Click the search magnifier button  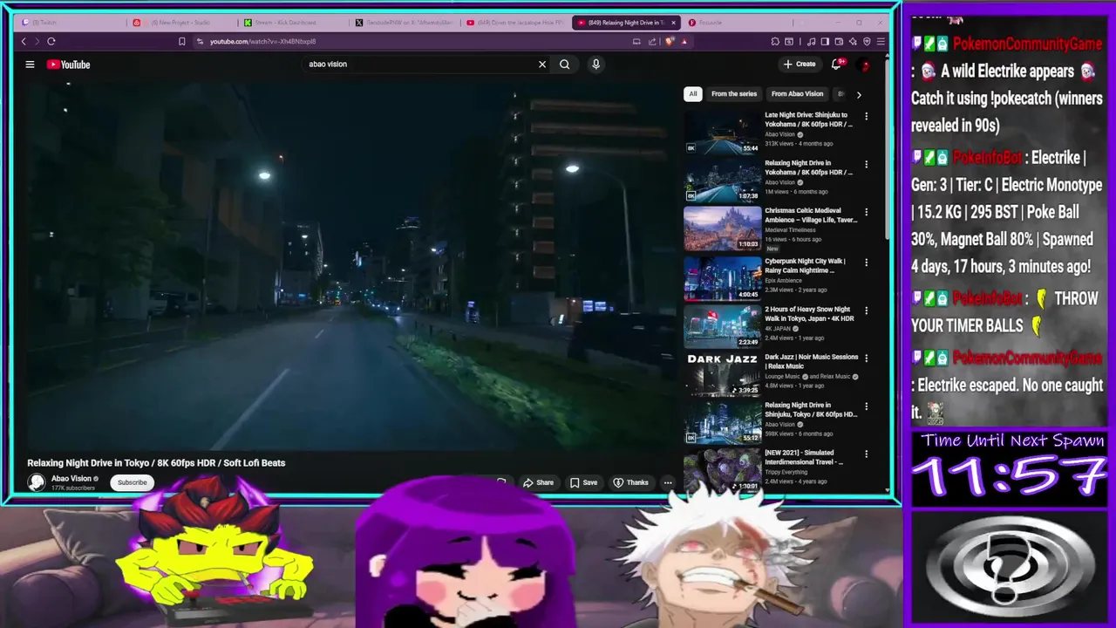pos(565,65)
